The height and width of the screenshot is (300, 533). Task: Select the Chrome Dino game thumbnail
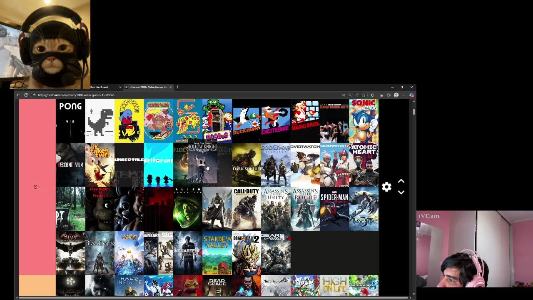(x=100, y=121)
